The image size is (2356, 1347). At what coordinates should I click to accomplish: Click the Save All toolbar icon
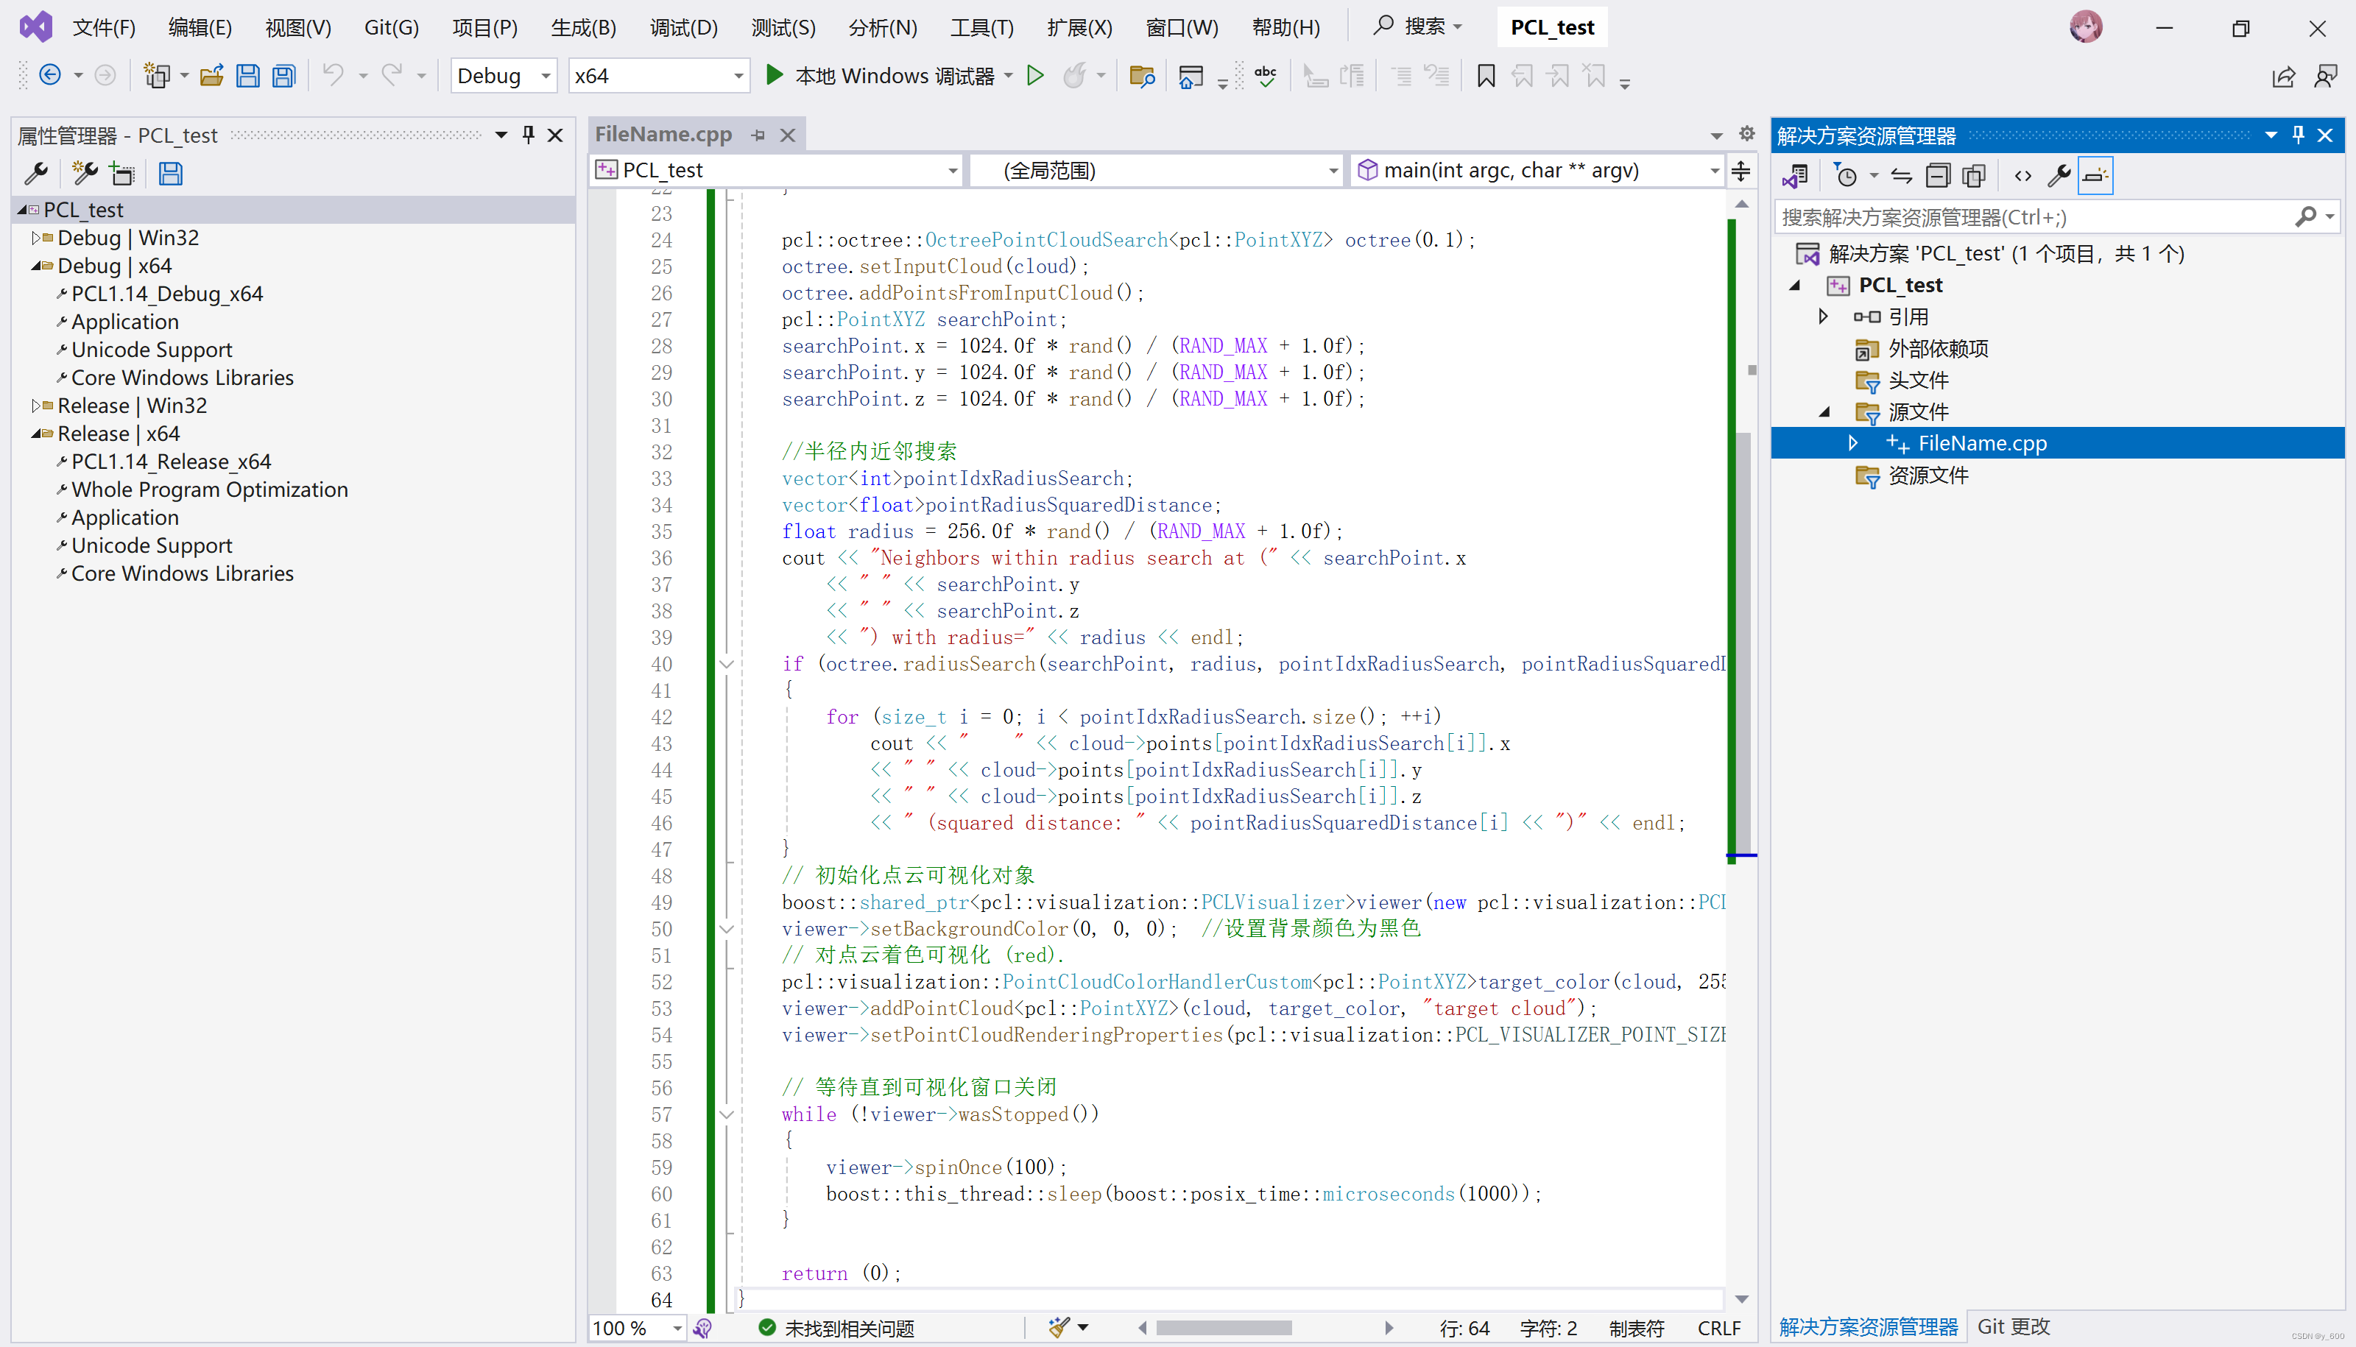pyautogui.click(x=284, y=76)
